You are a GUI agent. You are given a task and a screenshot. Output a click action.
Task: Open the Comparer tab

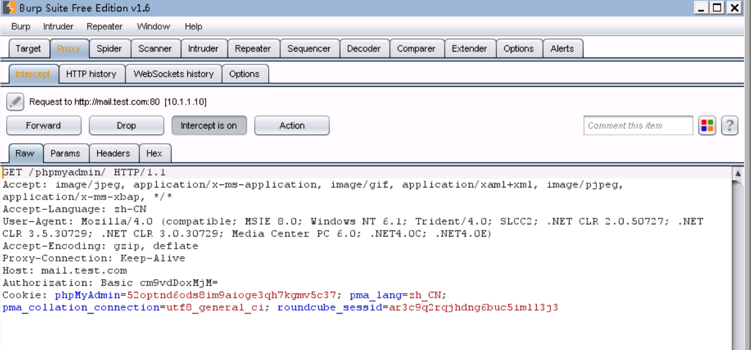coord(416,49)
